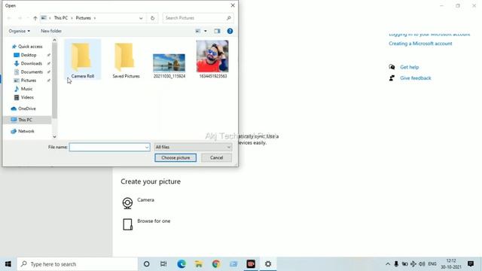Open the Camera Roll folder
The image size is (482, 271).
82,59
